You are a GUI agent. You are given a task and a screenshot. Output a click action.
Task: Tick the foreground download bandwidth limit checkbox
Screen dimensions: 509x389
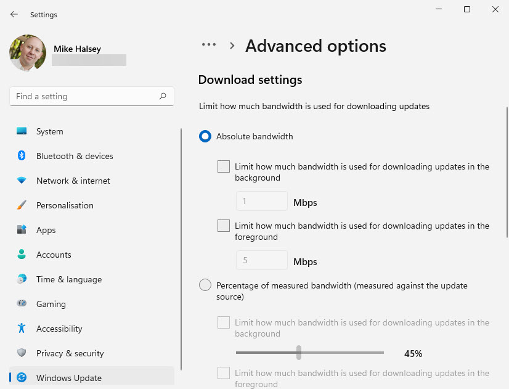point(224,226)
